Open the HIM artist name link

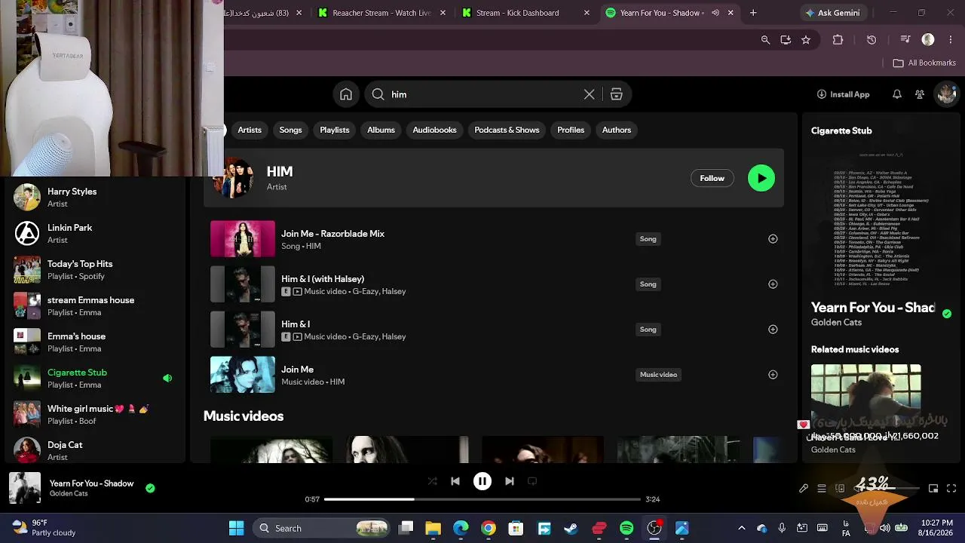click(280, 171)
